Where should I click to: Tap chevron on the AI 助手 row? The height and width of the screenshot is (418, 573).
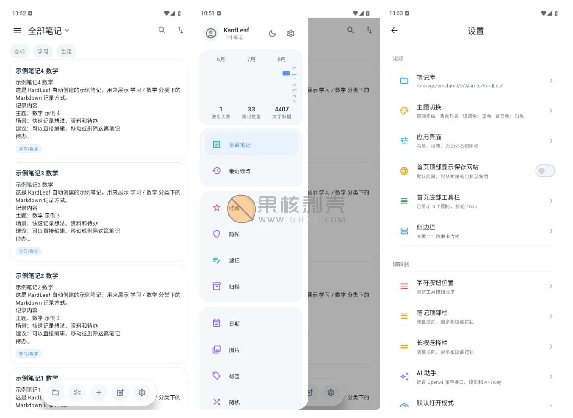pos(551,376)
